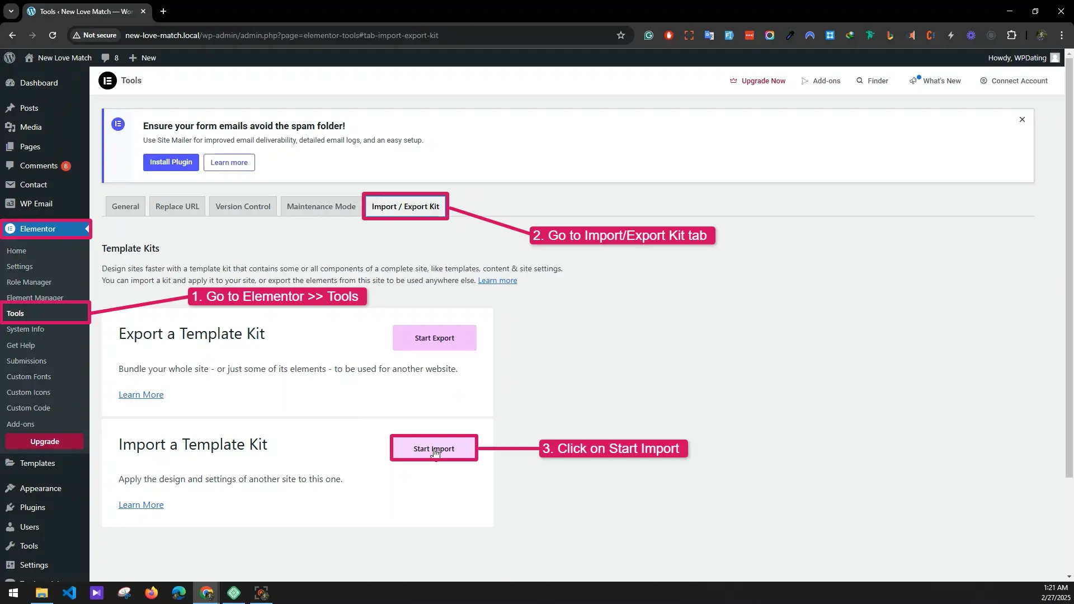Open WP Email in sidebar
The height and width of the screenshot is (604, 1074).
click(45, 204)
